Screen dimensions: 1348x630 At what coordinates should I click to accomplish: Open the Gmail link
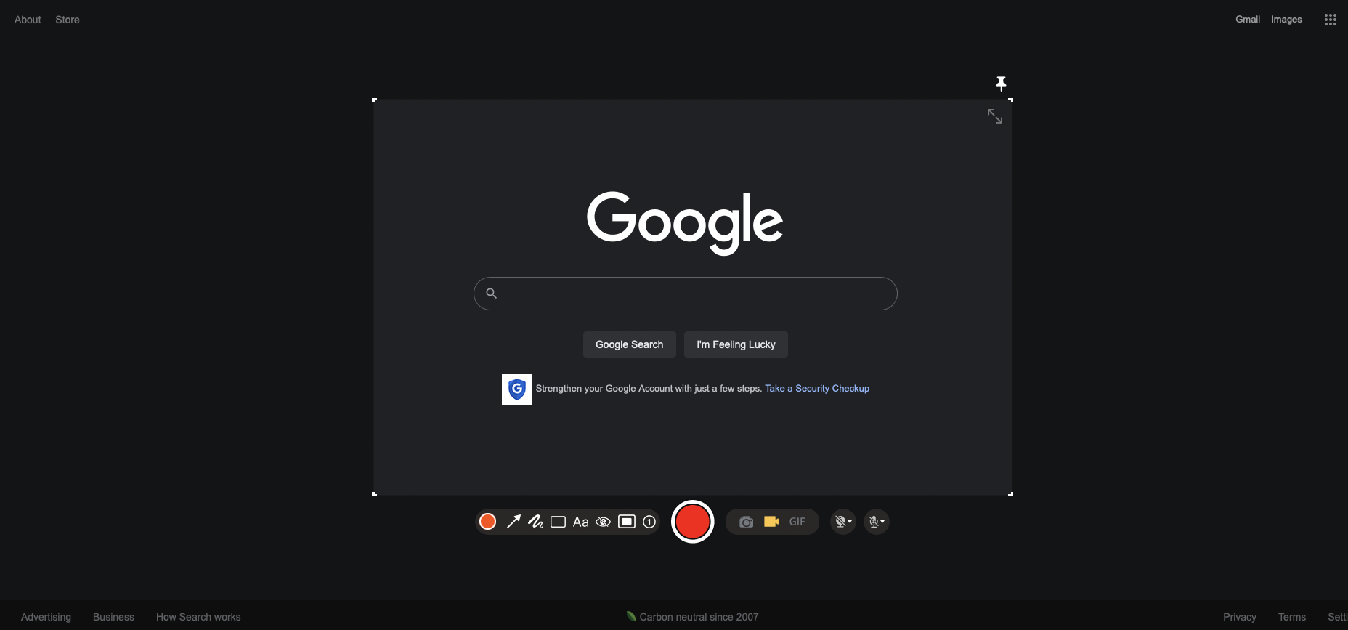[1248, 20]
